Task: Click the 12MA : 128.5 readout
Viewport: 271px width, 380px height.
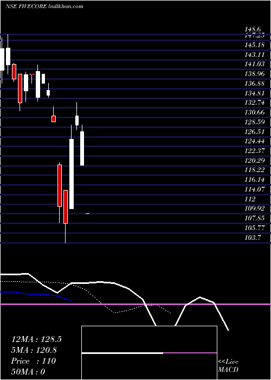Action: [36, 339]
